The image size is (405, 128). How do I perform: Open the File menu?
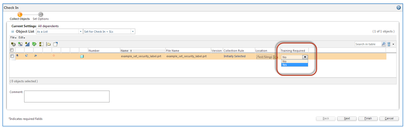point(13,38)
